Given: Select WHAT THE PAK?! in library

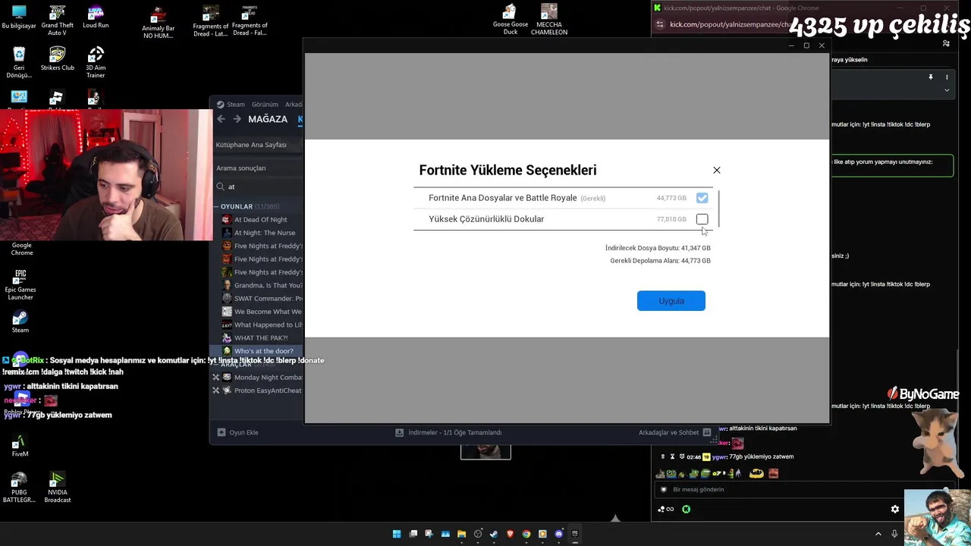Looking at the screenshot, I should (261, 337).
